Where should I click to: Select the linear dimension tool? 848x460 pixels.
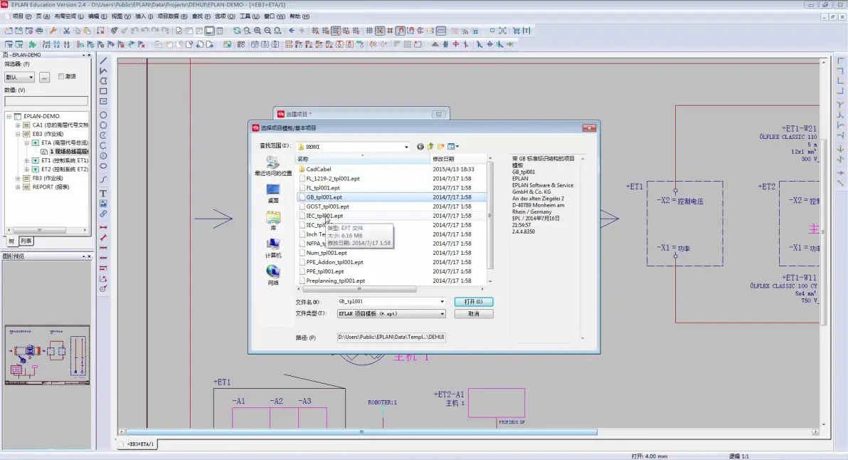[x=103, y=227]
